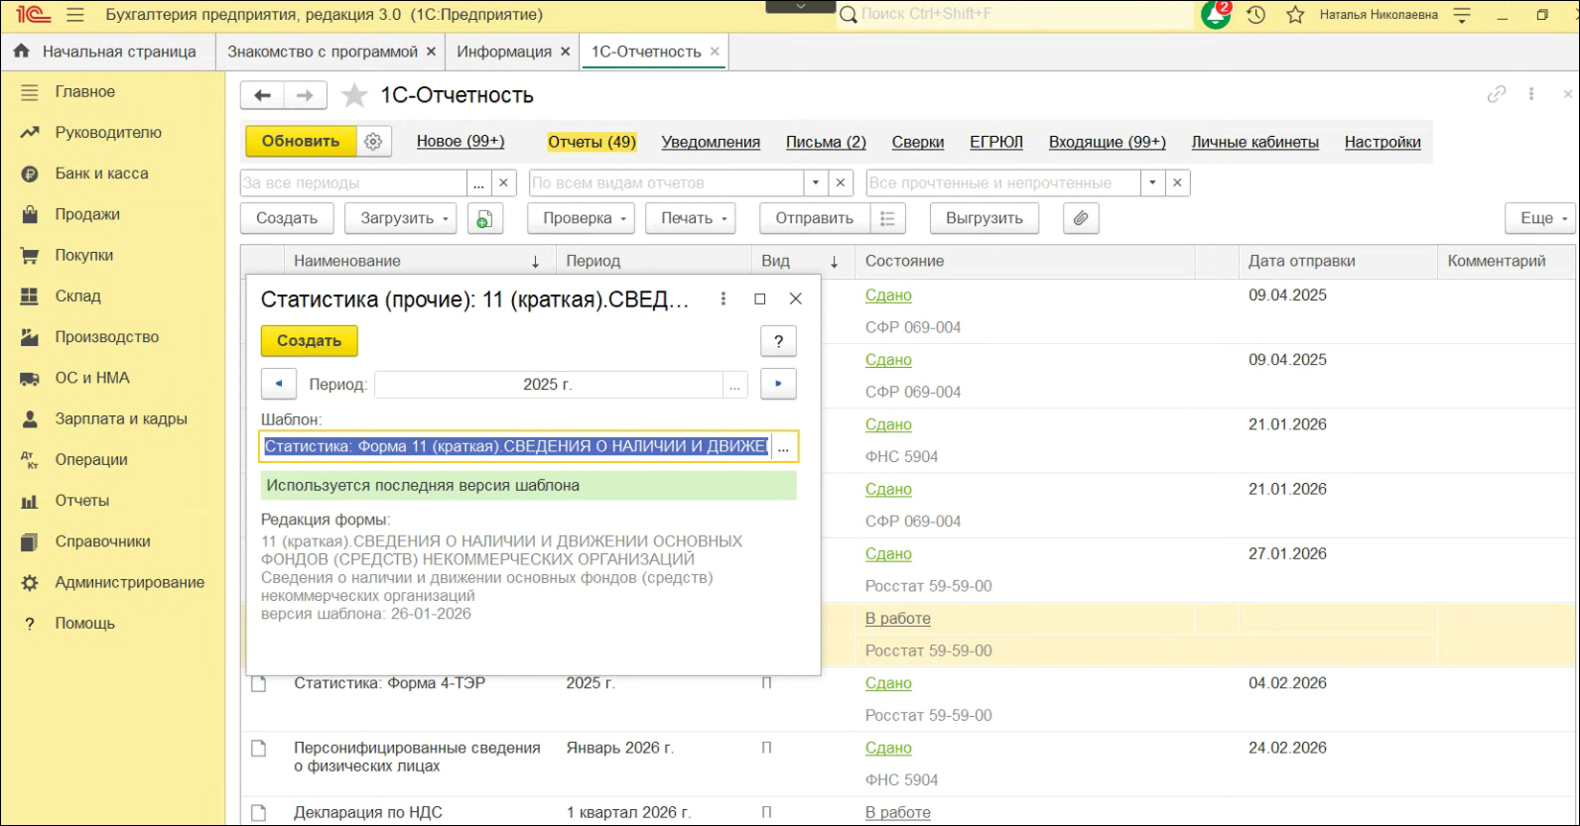Click the Отправить button
The width and height of the screenshot is (1580, 826).
pos(815,218)
